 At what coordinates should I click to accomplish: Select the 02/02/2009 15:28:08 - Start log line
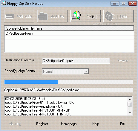point(25,99)
